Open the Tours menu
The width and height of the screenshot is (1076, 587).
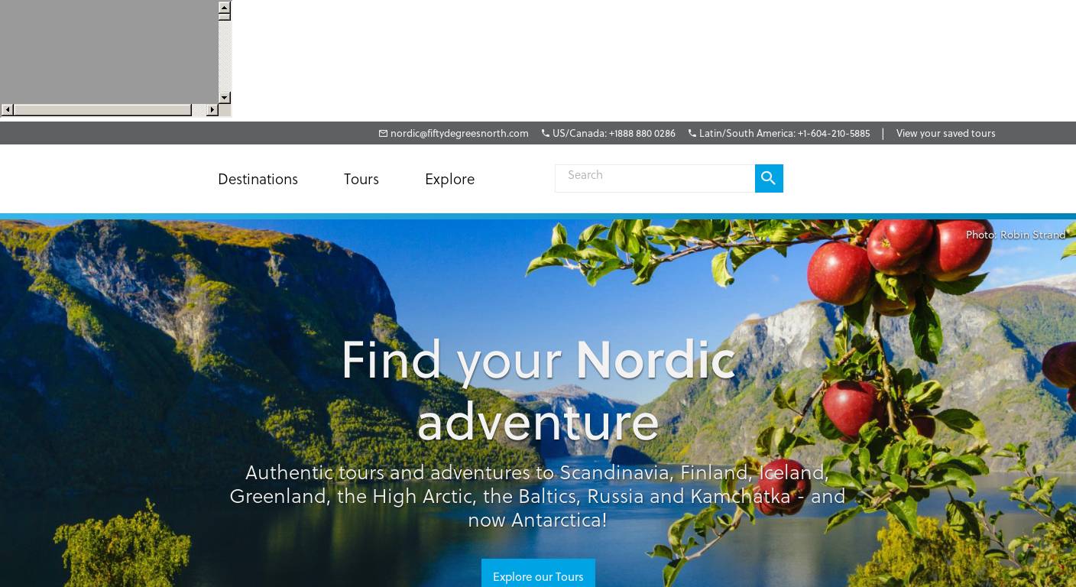(x=361, y=180)
